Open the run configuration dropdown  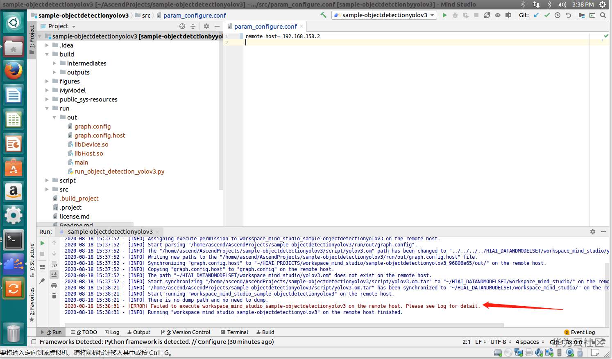[384, 15]
